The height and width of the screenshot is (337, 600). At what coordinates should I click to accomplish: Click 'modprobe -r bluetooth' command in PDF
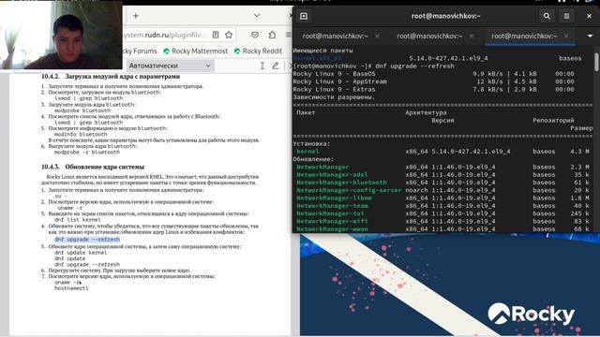87,152
